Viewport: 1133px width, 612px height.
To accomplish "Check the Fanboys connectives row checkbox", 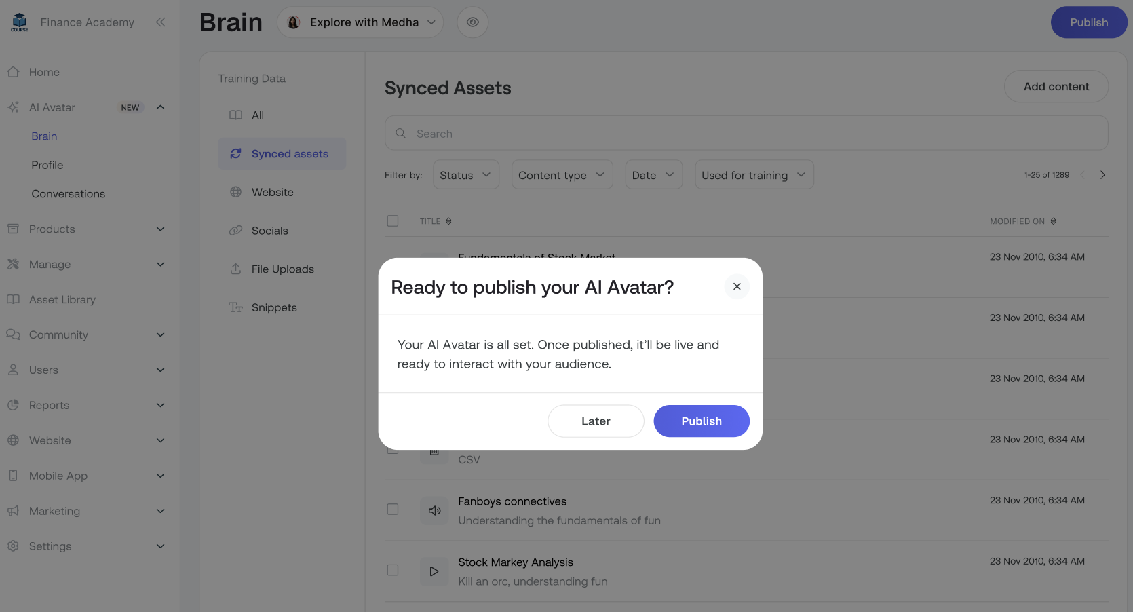I will [x=393, y=510].
